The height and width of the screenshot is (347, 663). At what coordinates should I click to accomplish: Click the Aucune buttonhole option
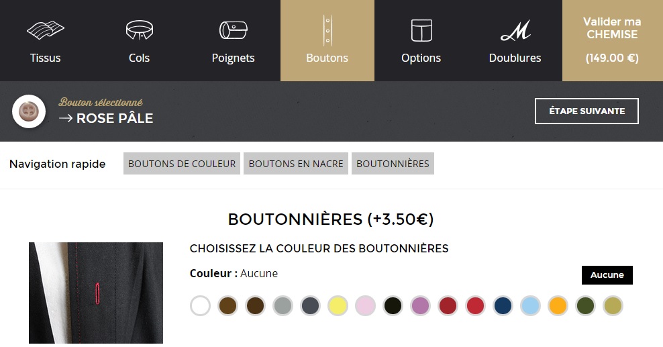click(x=607, y=275)
